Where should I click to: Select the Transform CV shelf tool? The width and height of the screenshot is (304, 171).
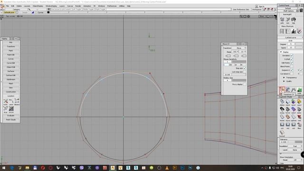(x=282, y=91)
